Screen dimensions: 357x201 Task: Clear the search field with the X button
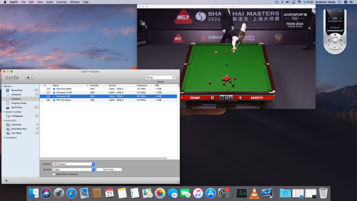point(174,77)
